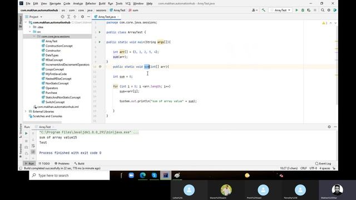The height and width of the screenshot is (200, 356).
Task: Select ArrayTest class in project tree
Action: tap(51, 41)
